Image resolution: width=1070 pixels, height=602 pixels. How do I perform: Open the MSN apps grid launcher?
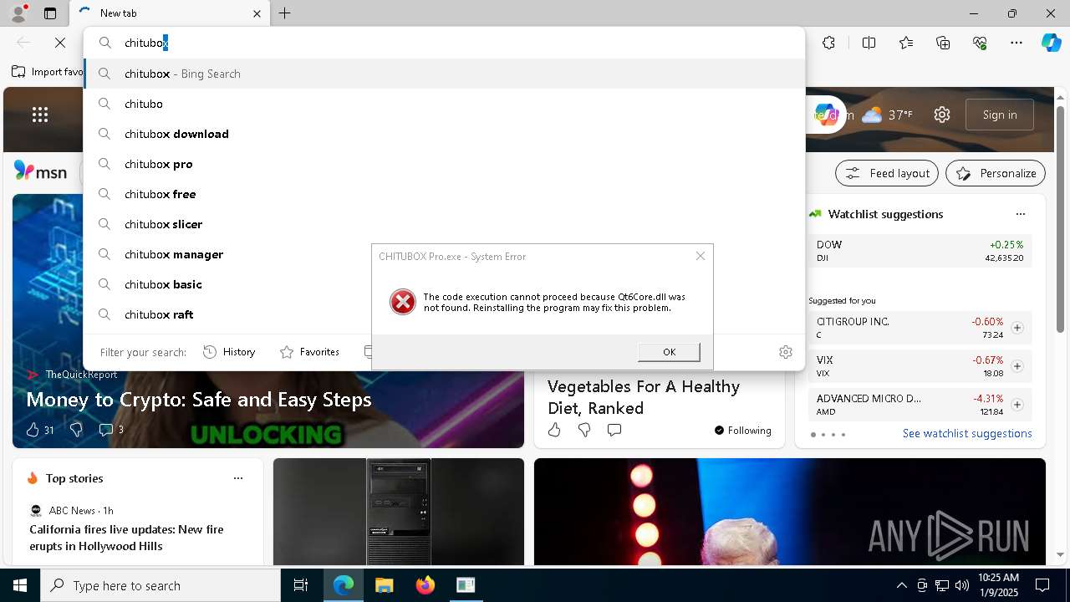pyautogui.click(x=40, y=115)
